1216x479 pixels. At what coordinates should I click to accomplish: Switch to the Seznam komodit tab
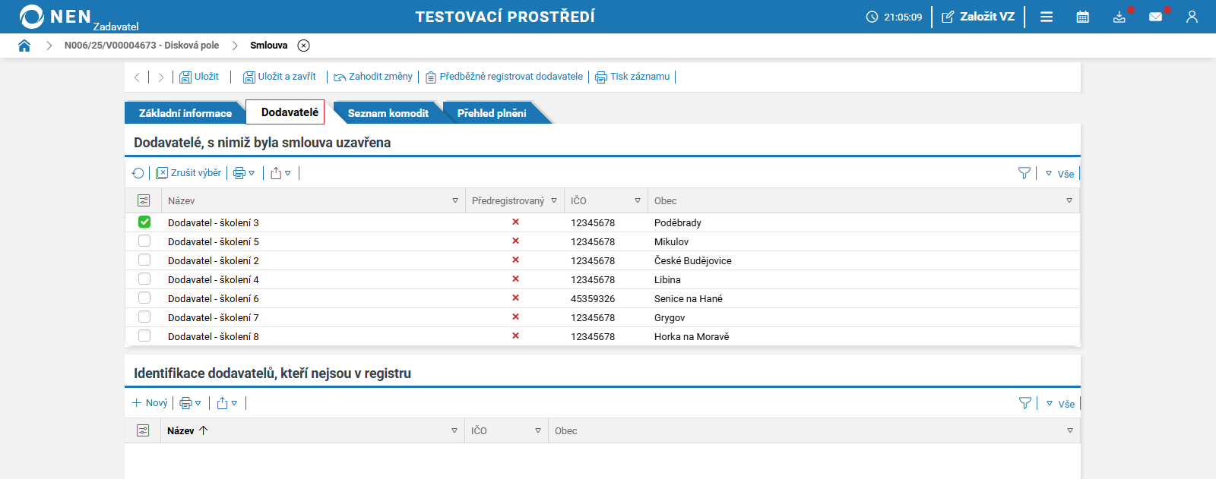coord(388,113)
